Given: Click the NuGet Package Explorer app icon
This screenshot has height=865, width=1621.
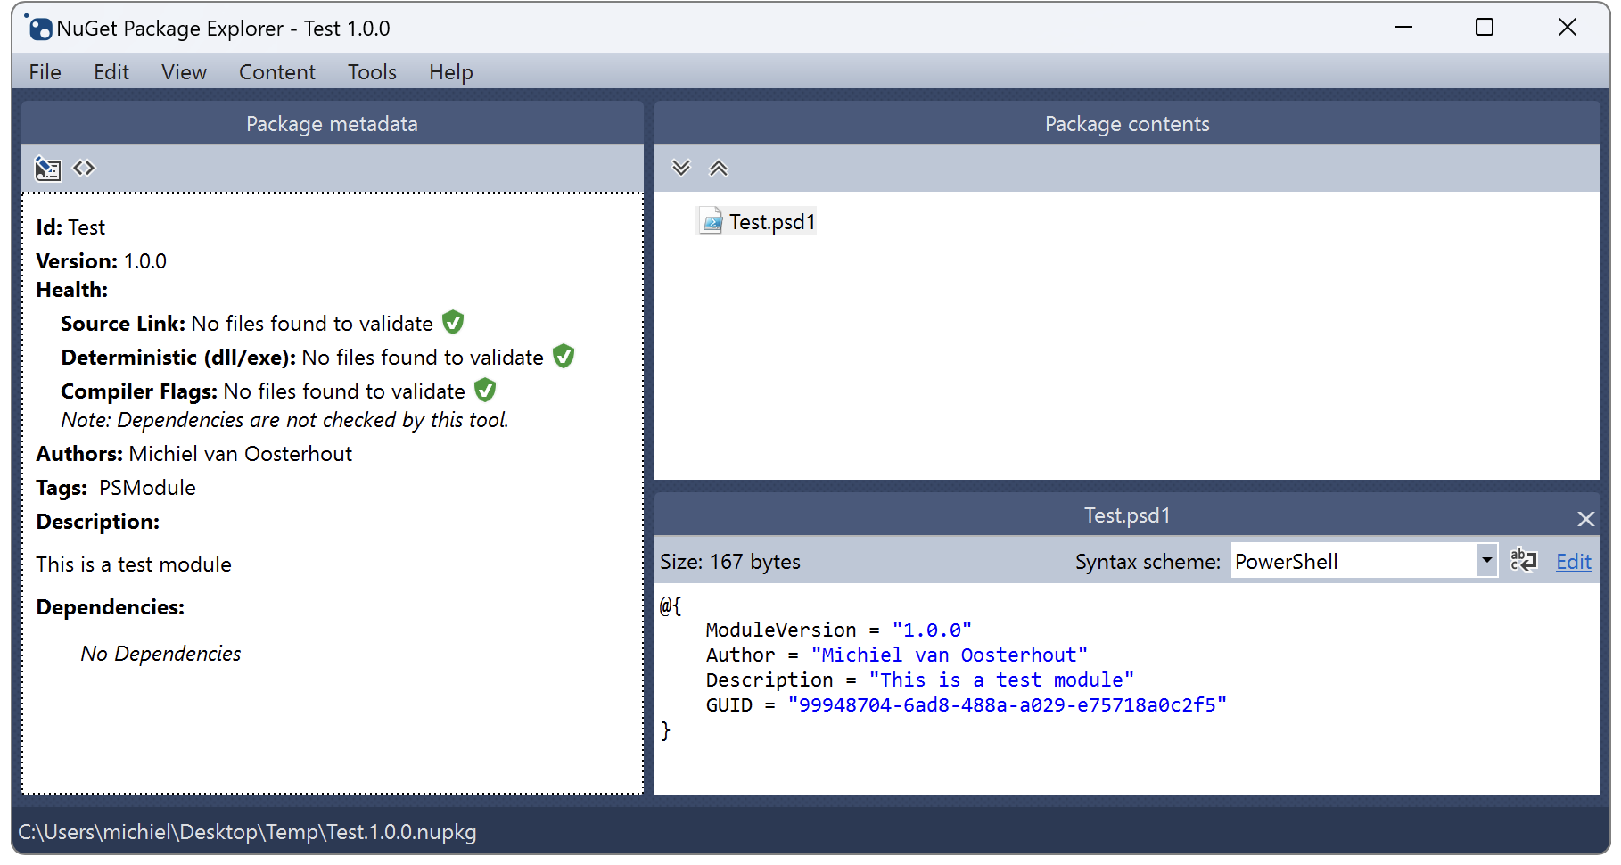Looking at the screenshot, I should [39, 28].
